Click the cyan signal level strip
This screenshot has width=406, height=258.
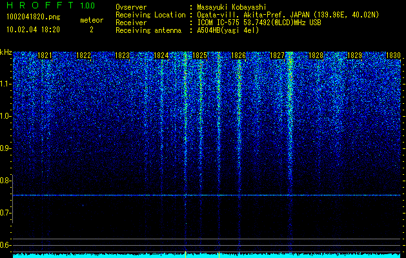(207, 255)
